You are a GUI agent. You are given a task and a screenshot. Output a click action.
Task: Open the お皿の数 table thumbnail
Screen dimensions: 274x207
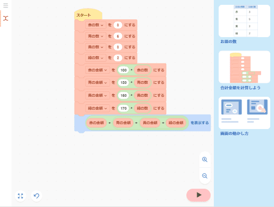coord(244,21)
